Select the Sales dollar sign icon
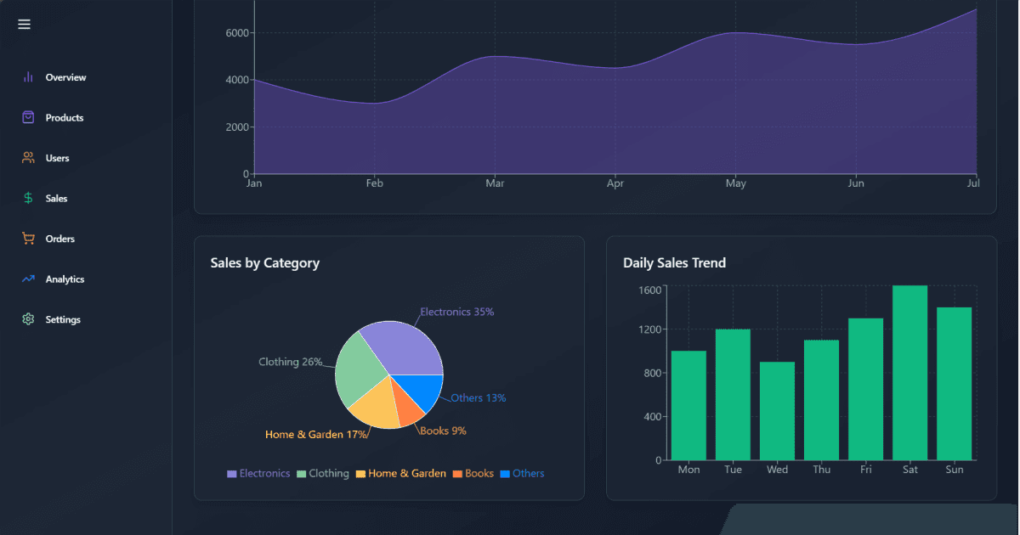Image resolution: width=1020 pixels, height=535 pixels. coord(27,198)
